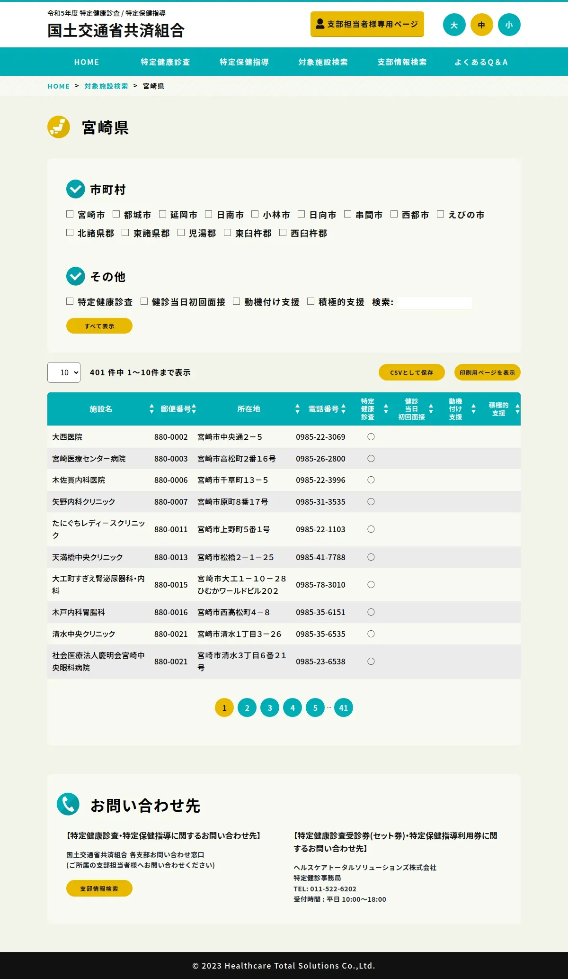Open 対象施設検索 navigation menu item
This screenshot has height=979, width=568.
(x=323, y=62)
